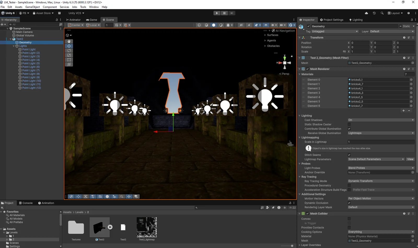Viewport: 418px width, 248px height.
Task: Toggle Dynamic Occlusion checkbox
Action: 349,203
